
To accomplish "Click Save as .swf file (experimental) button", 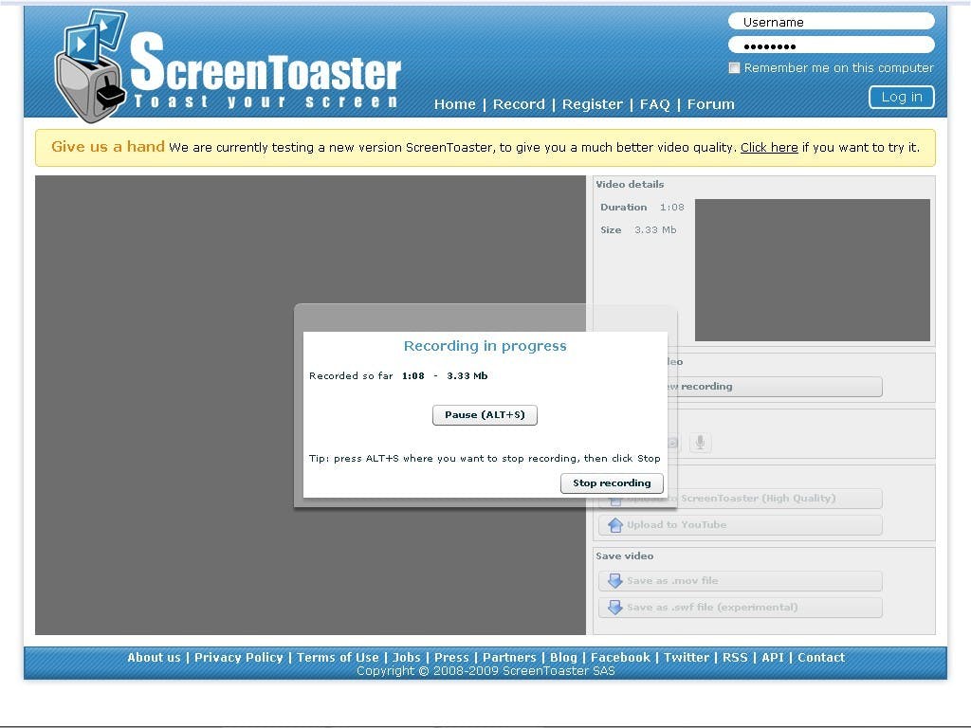I will (740, 608).
